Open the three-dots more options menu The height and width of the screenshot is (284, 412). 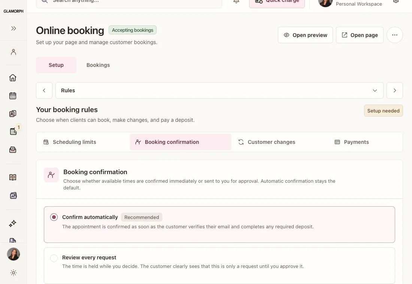[395, 35]
